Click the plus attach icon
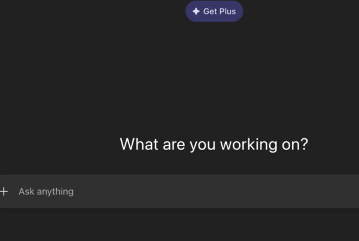Viewport: 359px width, 241px height. click(4, 191)
